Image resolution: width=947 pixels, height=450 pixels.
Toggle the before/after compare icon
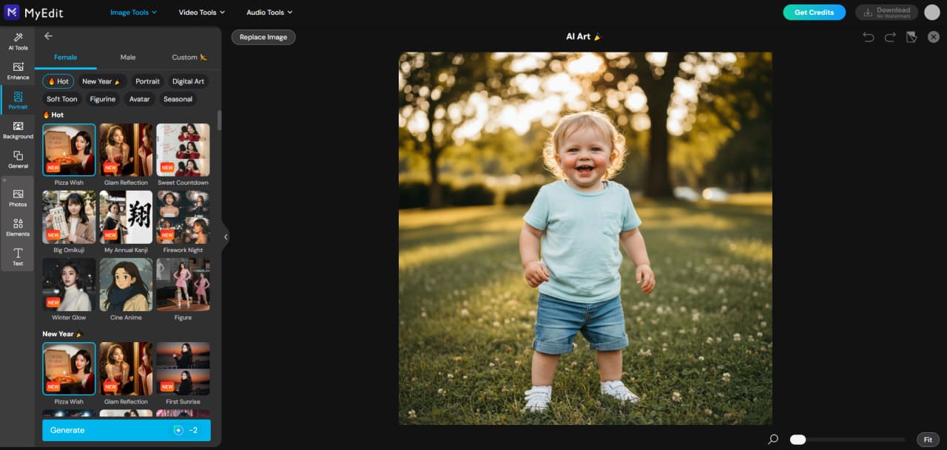click(911, 37)
